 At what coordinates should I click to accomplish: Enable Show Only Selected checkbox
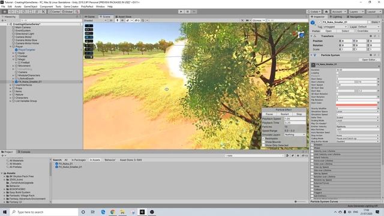[x=263, y=145]
